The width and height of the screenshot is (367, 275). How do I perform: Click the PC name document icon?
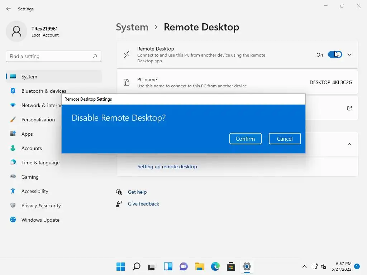point(127,82)
